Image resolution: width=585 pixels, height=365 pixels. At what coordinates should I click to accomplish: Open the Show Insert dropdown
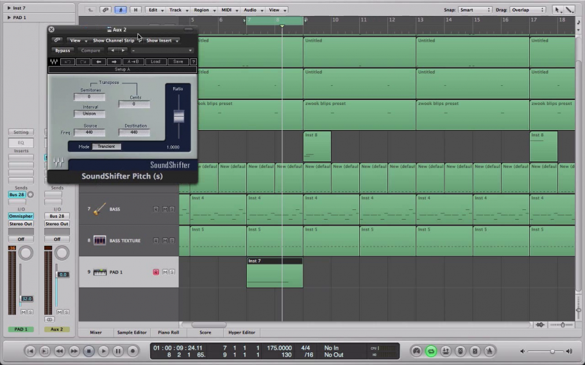coord(162,40)
